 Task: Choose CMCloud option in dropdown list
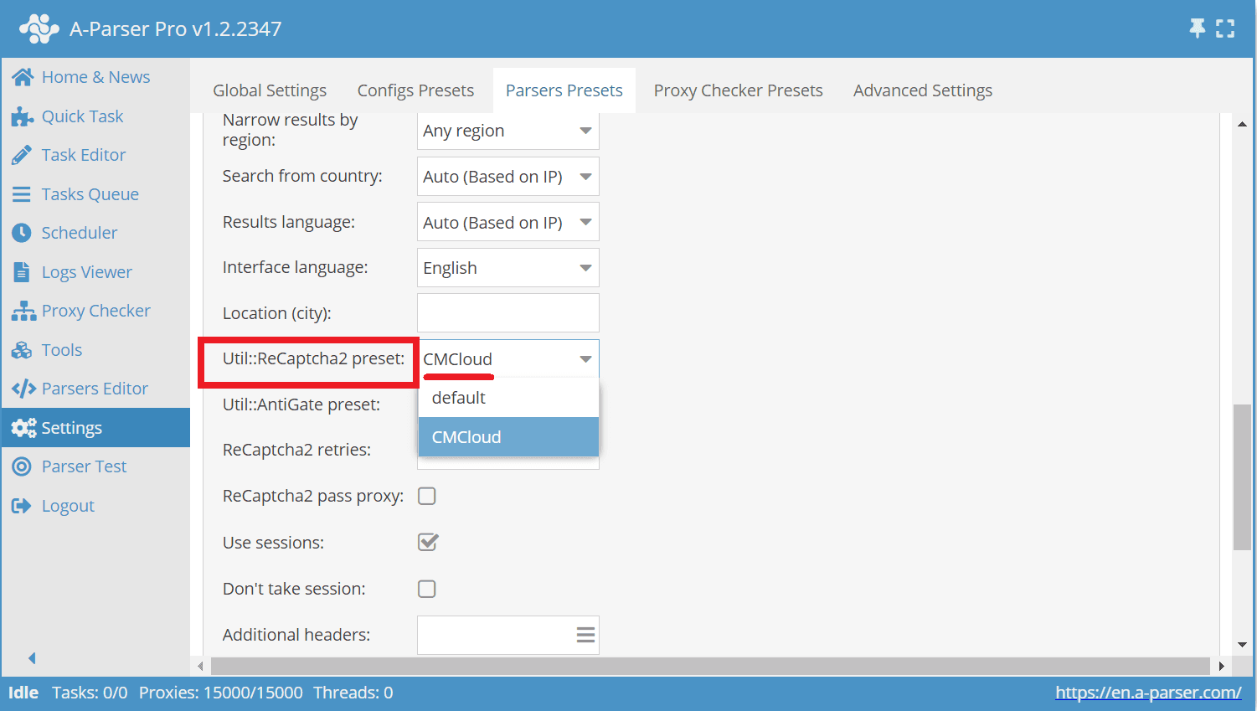point(508,437)
